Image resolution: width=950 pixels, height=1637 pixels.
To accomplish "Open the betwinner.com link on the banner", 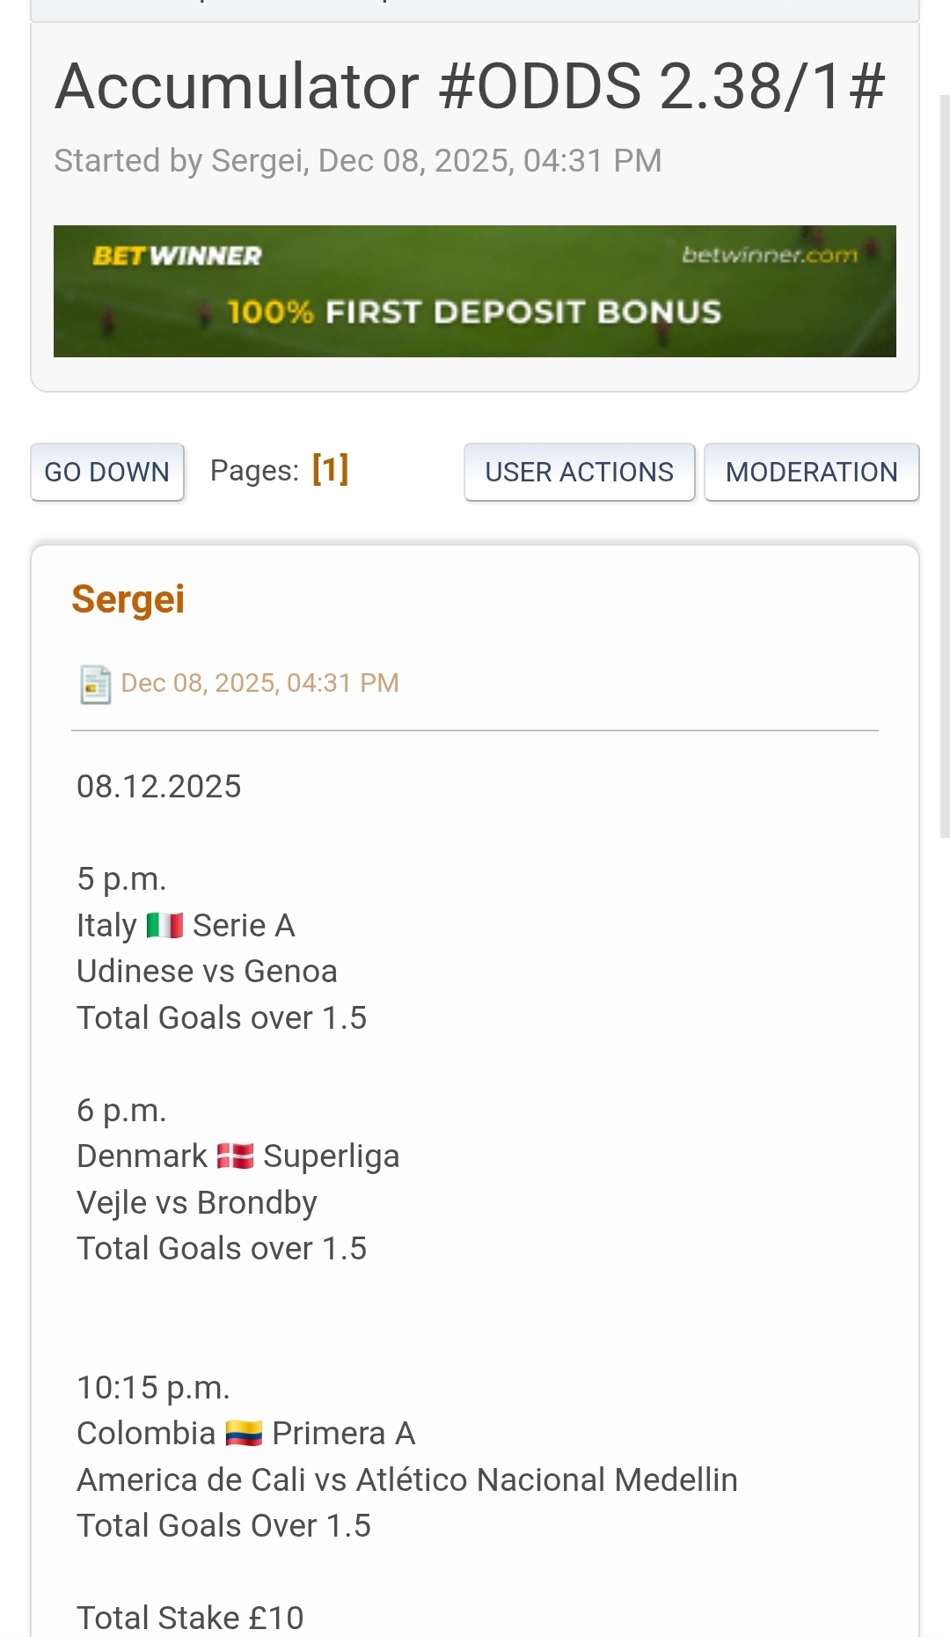I will [769, 255].
